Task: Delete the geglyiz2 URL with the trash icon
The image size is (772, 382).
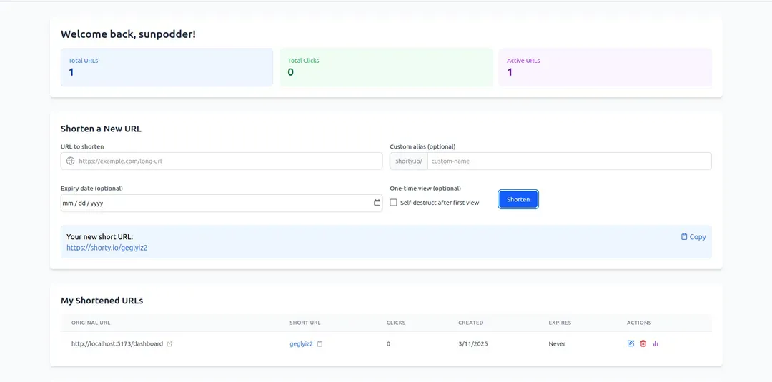Action: point(643,343)
